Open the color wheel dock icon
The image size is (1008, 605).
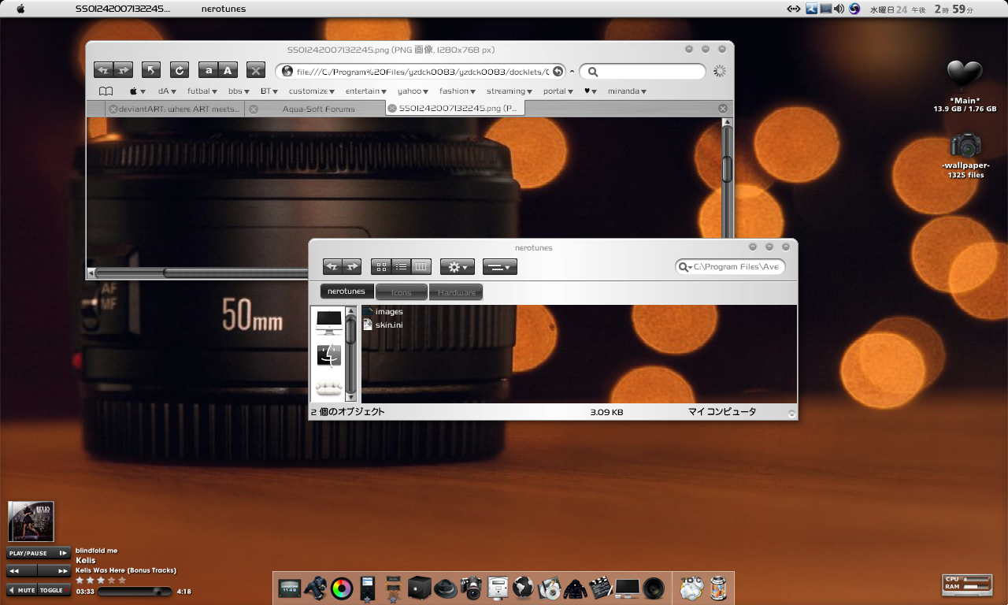(342, 588)
